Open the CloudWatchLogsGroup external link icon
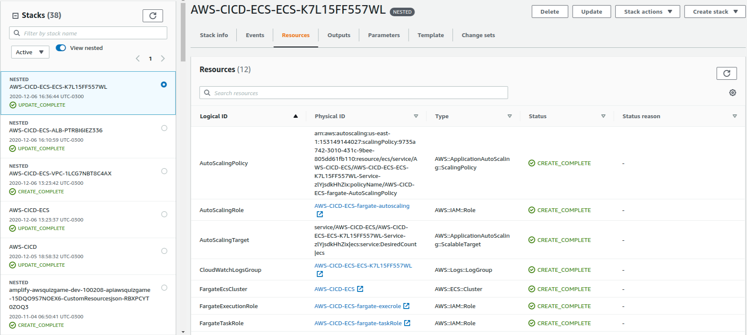 click(320, 274)
